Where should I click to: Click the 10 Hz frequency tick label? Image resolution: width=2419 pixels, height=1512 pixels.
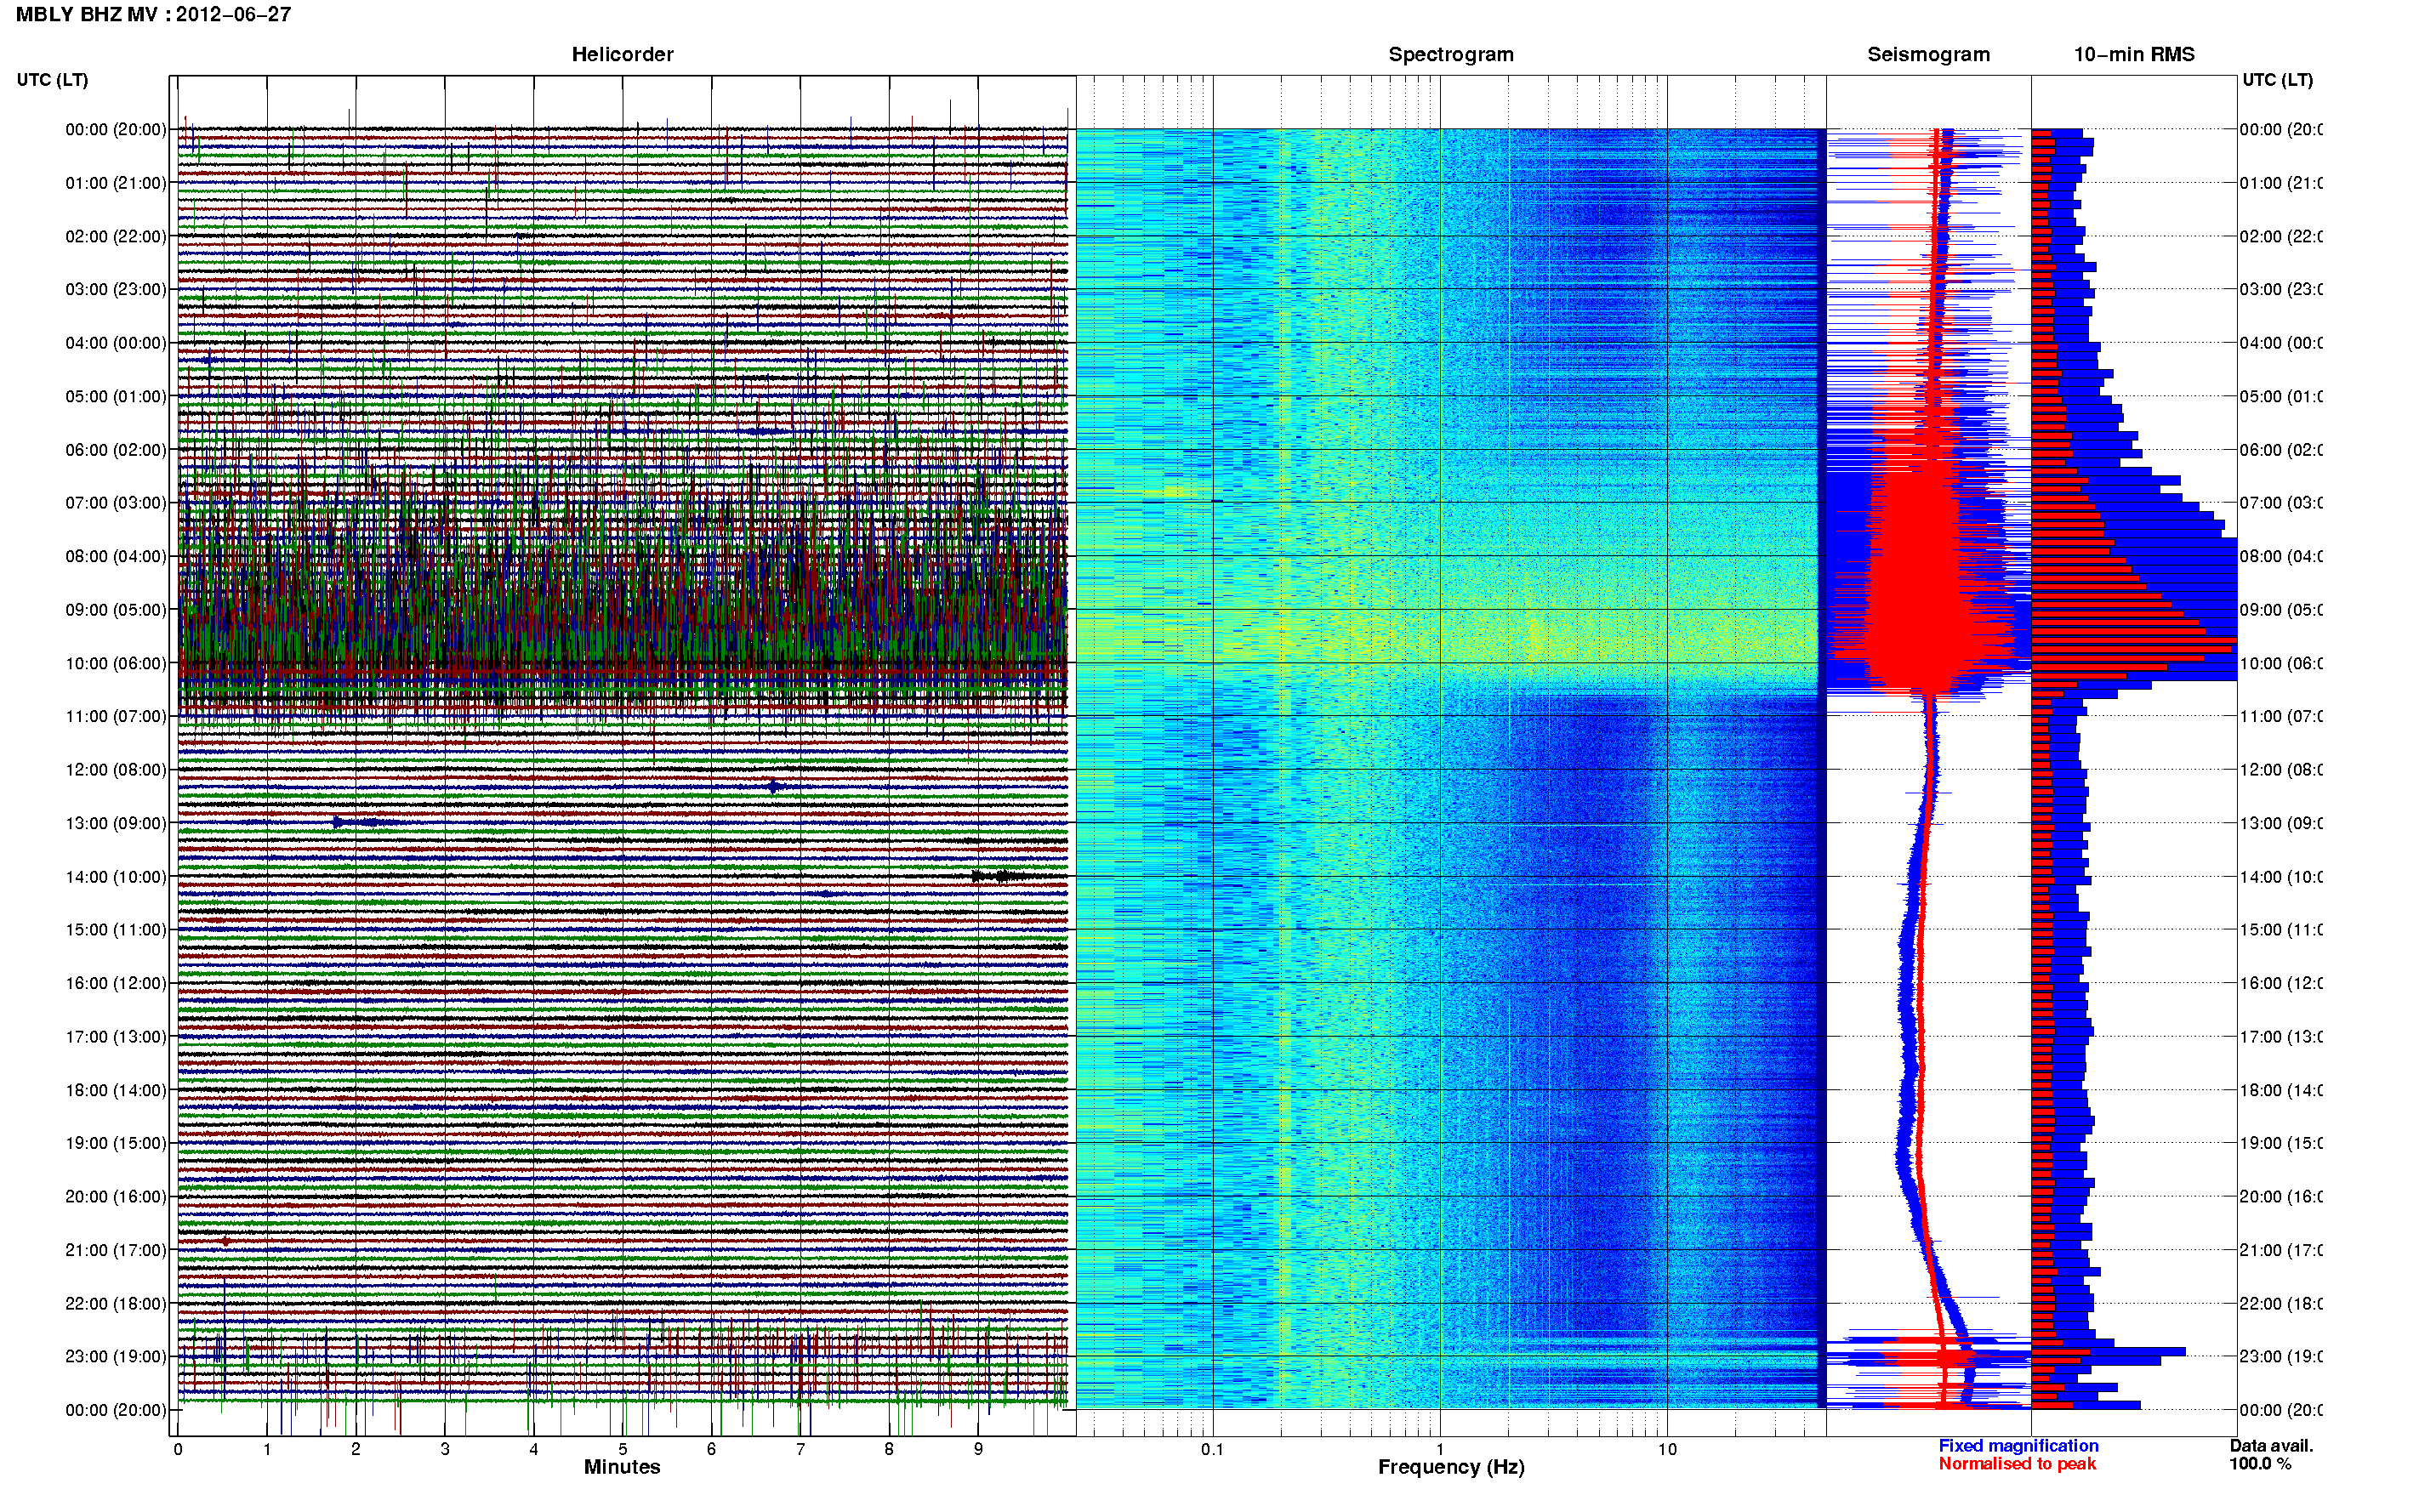coord(1666,1449)
